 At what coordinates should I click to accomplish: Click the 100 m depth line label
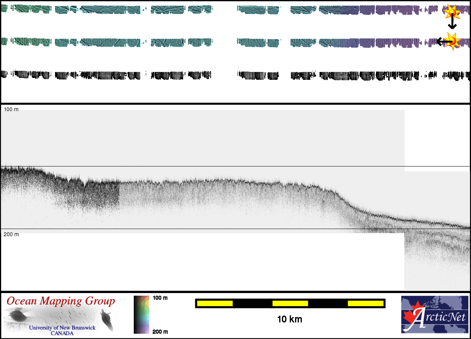pyautogui.click(x=11, y=109)
